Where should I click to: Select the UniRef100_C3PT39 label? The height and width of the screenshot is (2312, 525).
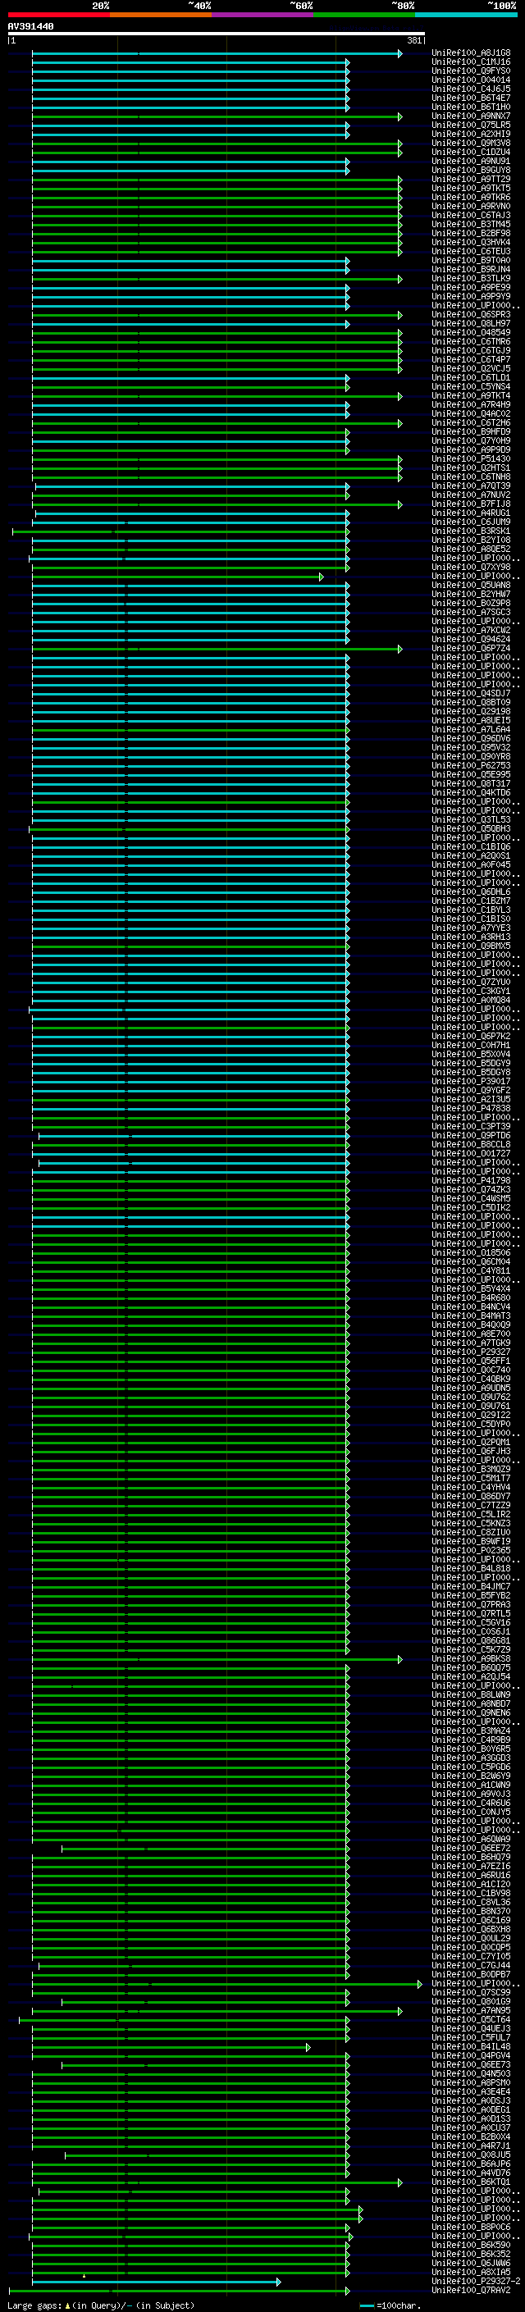coord(471,1127)
